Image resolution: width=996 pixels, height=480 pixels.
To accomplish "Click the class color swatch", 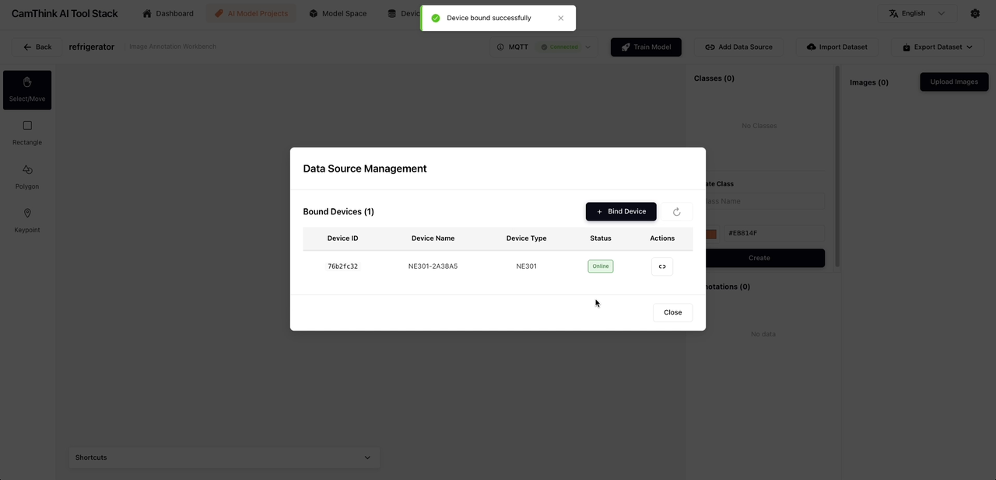I will [x=711, y=234].
